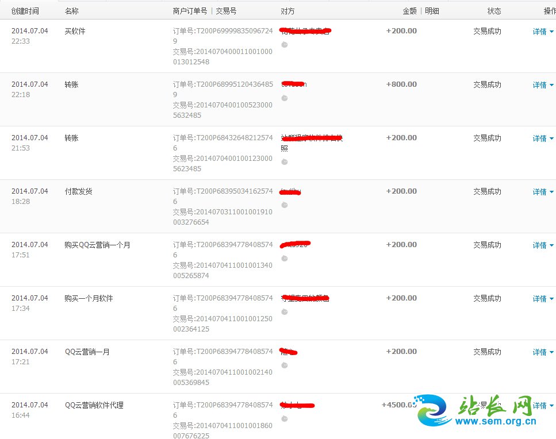This screenshot has width=556, height=439.
Task: Click the gray contact icon in the 购买一个月软件 row
Action: (284, 312)
